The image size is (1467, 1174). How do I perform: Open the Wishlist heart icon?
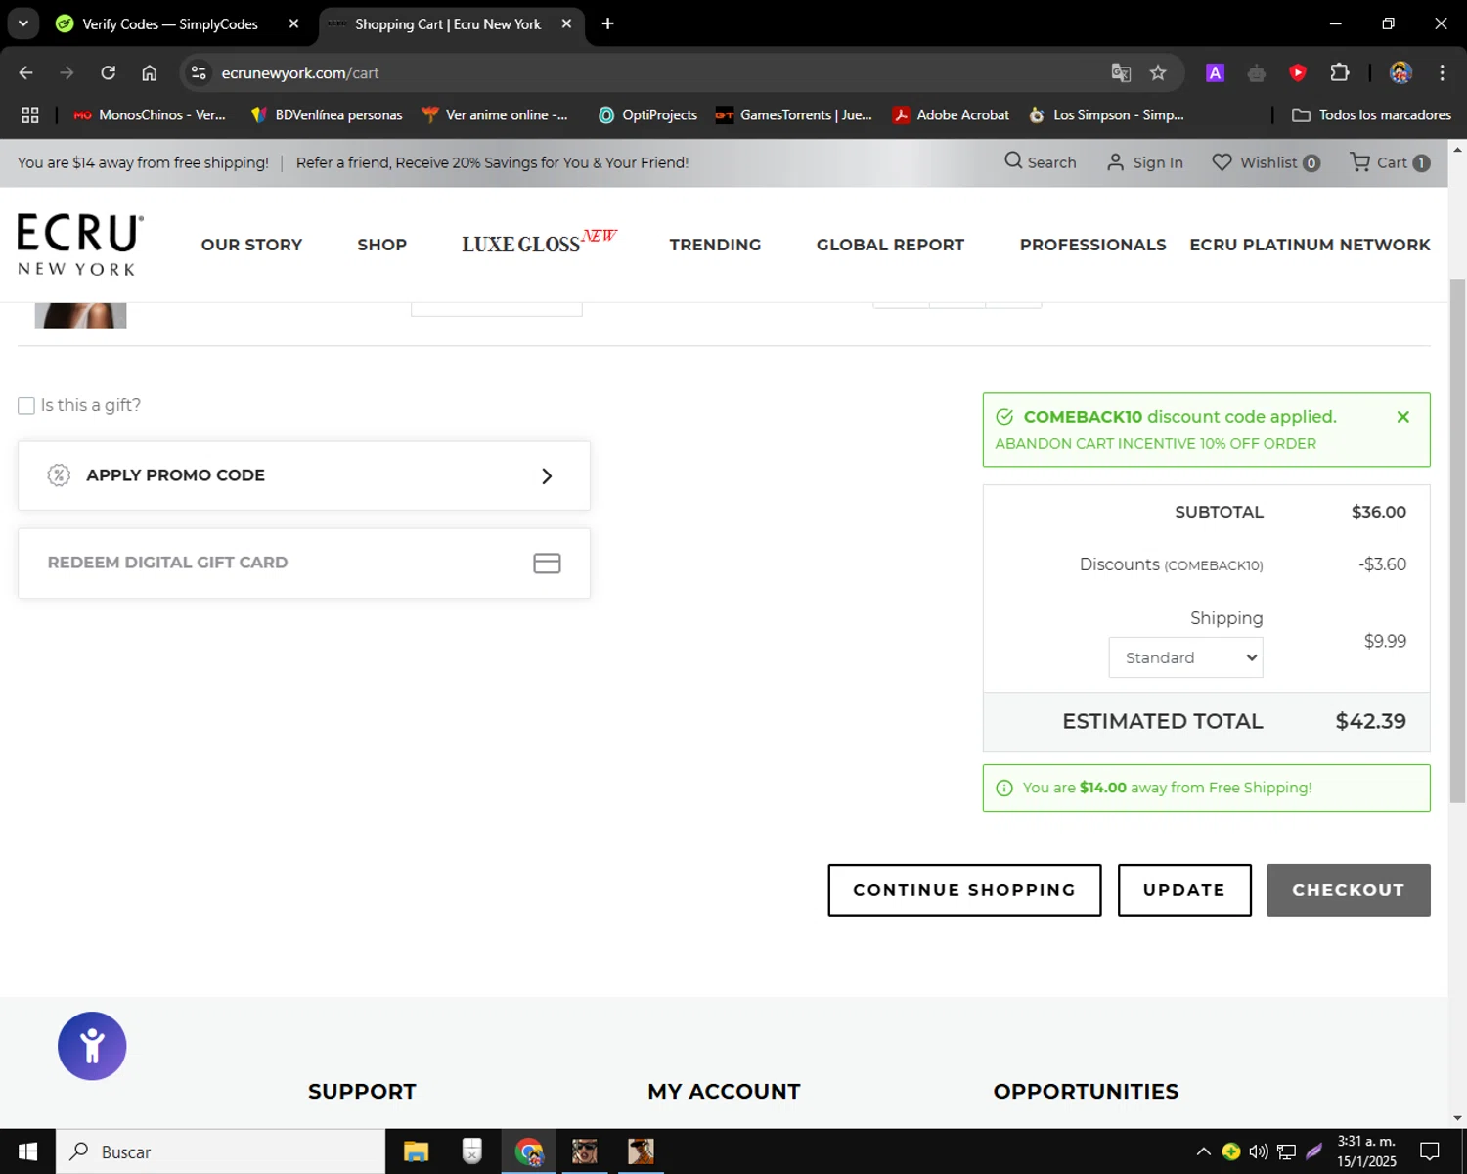(x=1222, y=162)
